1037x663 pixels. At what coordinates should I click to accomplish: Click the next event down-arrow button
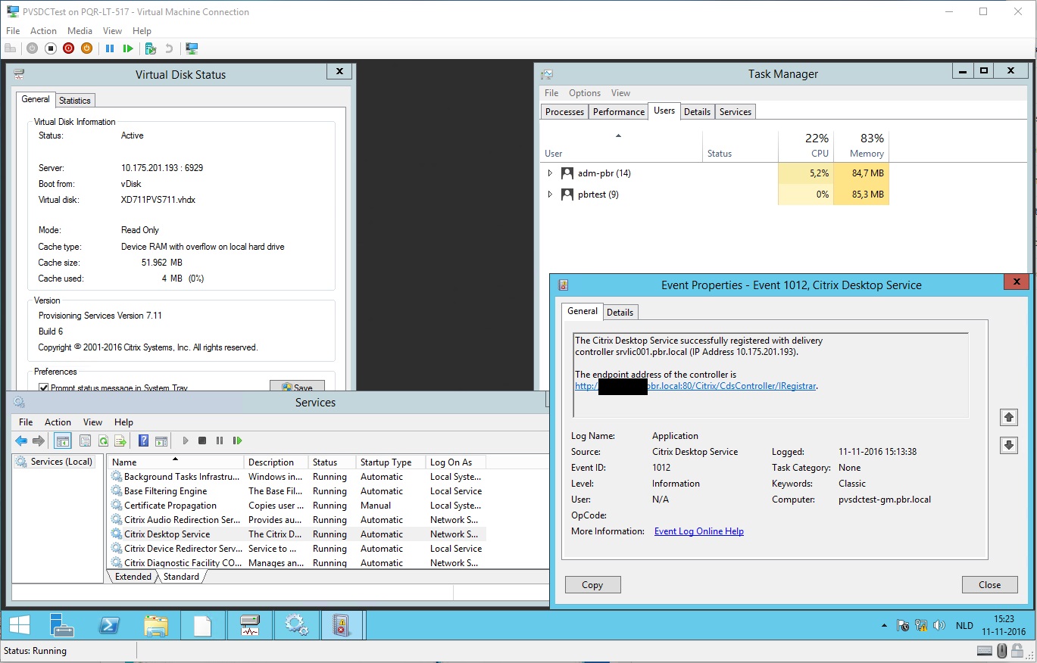(x=1008, y=446)
